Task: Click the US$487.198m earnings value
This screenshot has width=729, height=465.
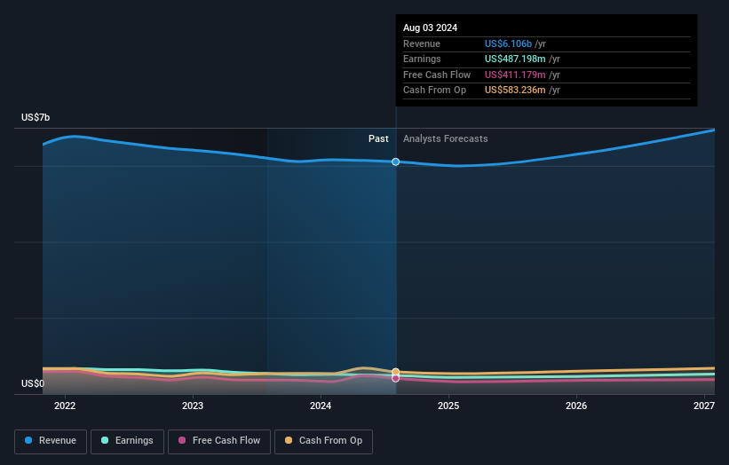Action: coord(515,59)
